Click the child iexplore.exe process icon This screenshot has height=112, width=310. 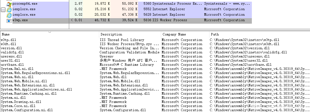coord(9,15)
